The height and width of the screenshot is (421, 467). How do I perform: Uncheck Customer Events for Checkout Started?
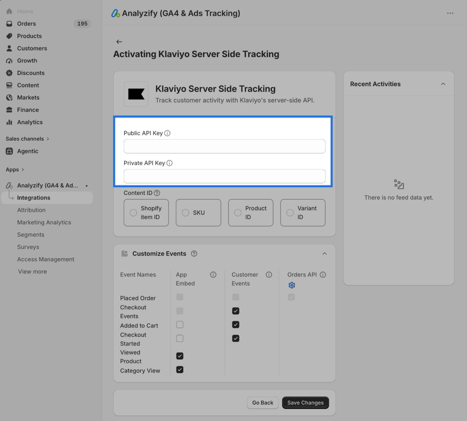coord(236,339)
